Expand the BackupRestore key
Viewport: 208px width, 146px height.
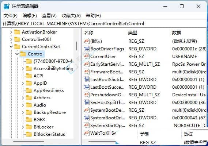pyautogui.click(x=23, y=112)
